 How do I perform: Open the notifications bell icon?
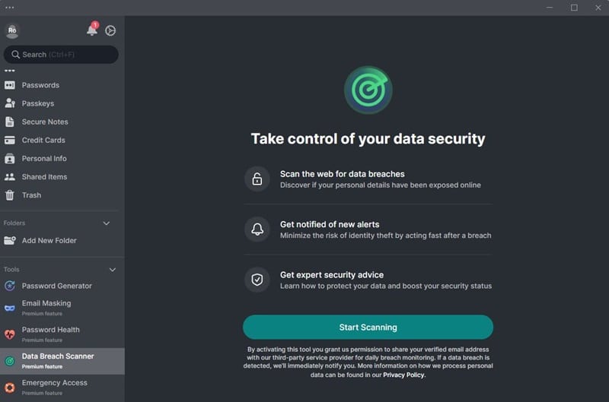pos(92,30)
